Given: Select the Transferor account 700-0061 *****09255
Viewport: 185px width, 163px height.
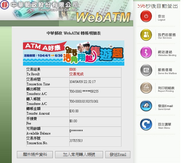Looking at the screenshot, I should (x=84, y=91).
